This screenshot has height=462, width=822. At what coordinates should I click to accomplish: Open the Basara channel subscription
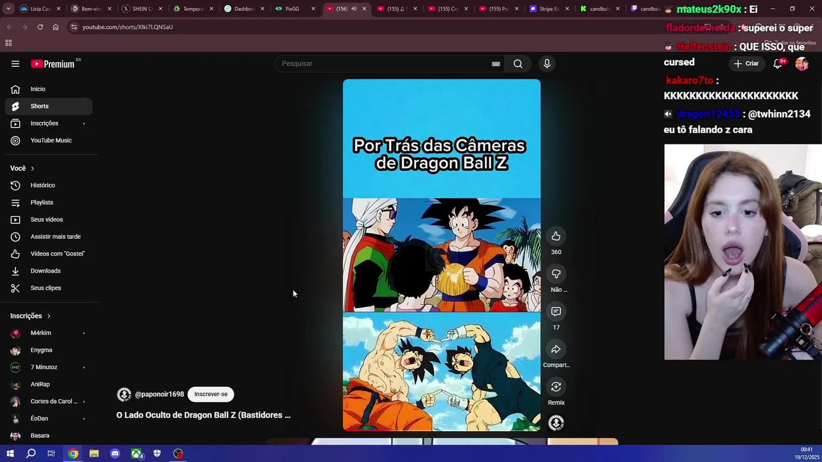click(49, 436)
